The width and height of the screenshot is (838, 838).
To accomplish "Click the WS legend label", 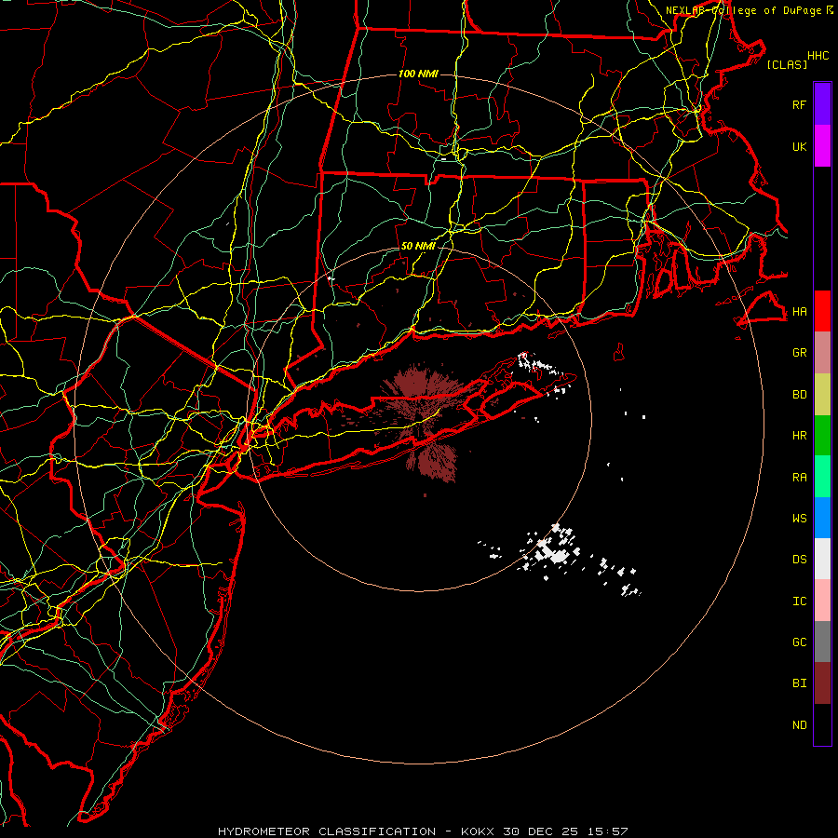I will coord(799,519).
